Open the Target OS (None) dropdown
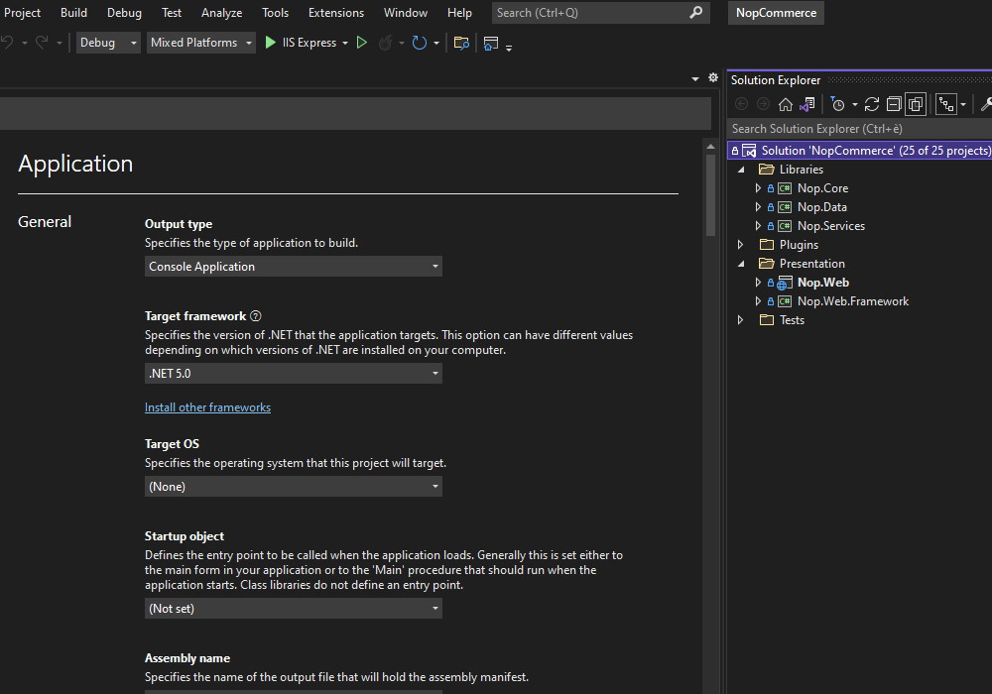The height and width of the screenshot is (694, 992). pyautogui.click(x=294, y=486)
